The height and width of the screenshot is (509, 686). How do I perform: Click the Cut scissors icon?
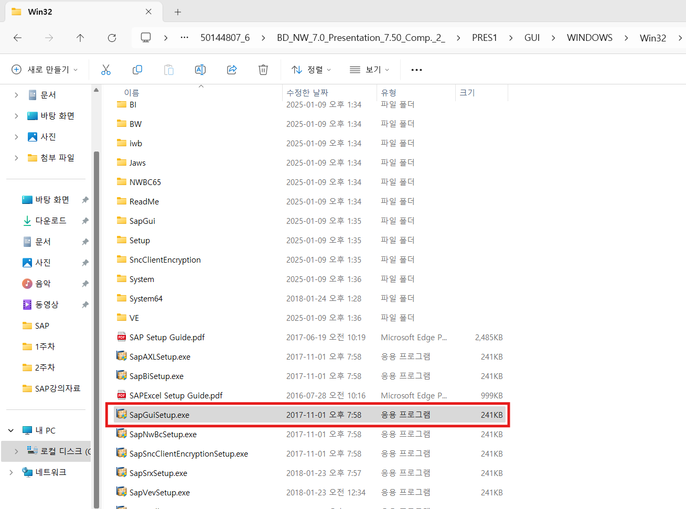106,70
